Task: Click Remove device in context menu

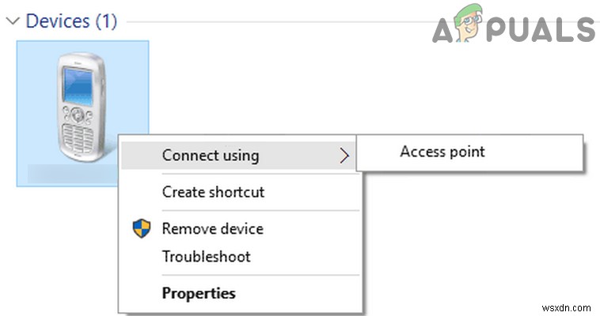Action: pos(212,229)
